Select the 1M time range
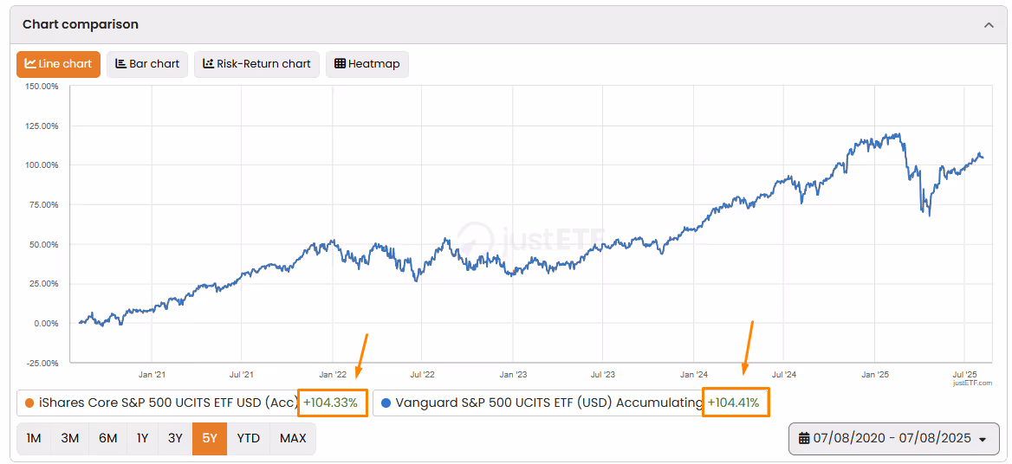Screen dimensions: 1012x464 [x=34, y=439]
